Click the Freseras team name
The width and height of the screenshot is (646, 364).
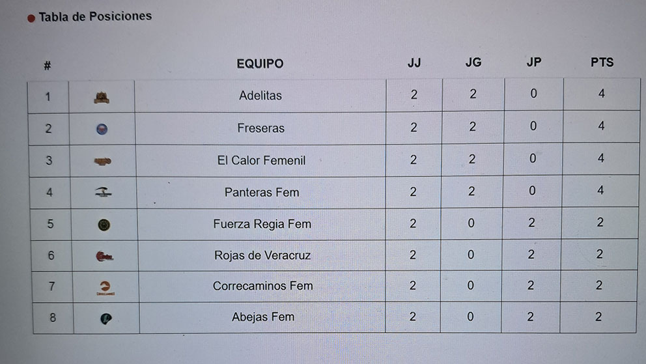point(260,128)
